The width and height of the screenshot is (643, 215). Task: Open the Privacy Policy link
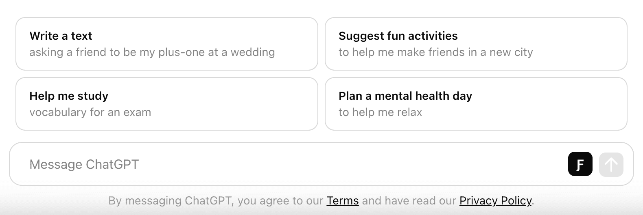click(495, 201)
